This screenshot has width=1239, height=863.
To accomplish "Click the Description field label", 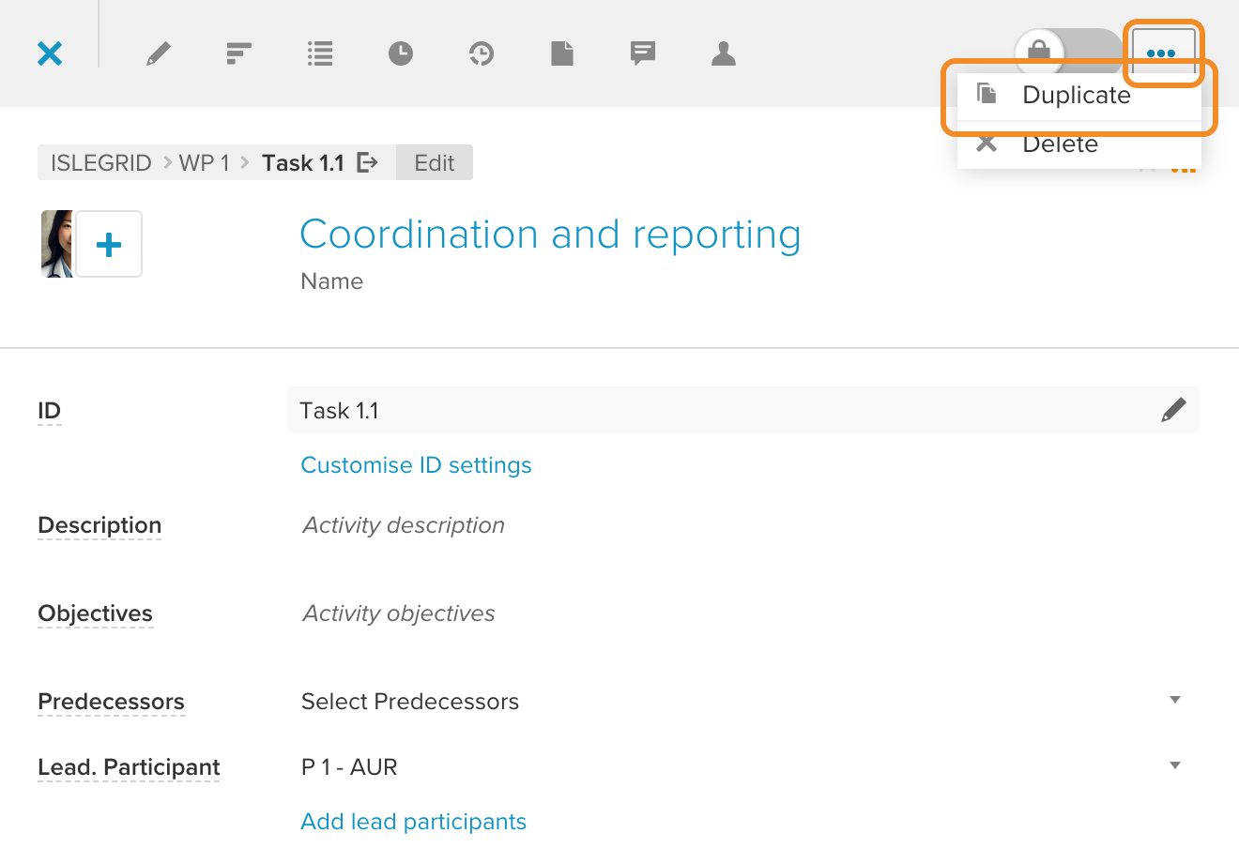I will click(x=99, y=525).
